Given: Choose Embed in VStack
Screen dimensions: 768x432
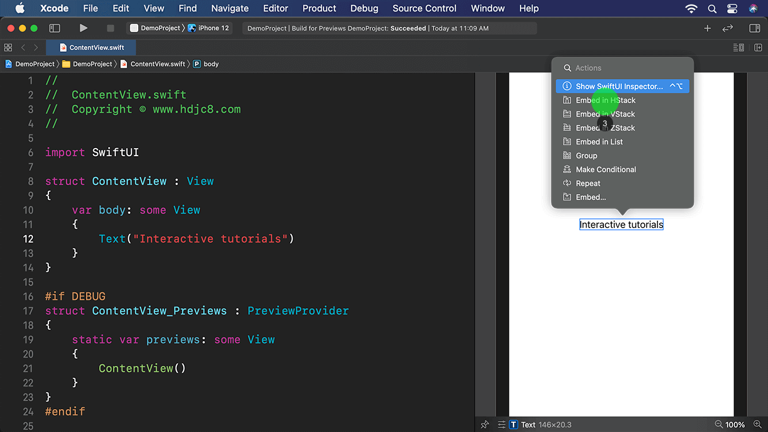Looking at the screenshot, I should (622, 114).
